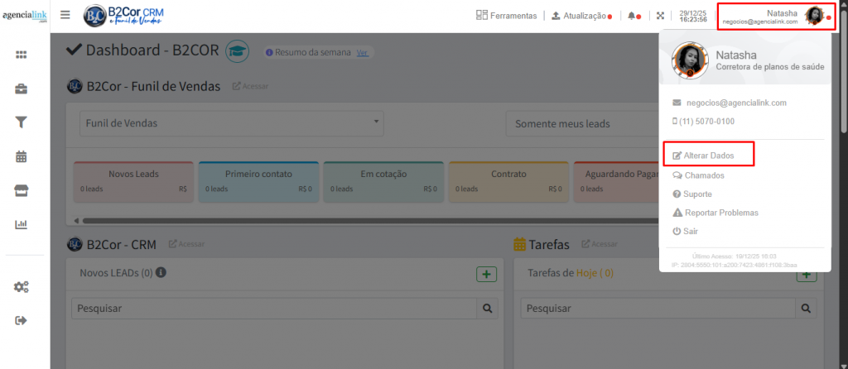
Task: Open settings gears icon in sidebar
Action: (x=22, y=287)
